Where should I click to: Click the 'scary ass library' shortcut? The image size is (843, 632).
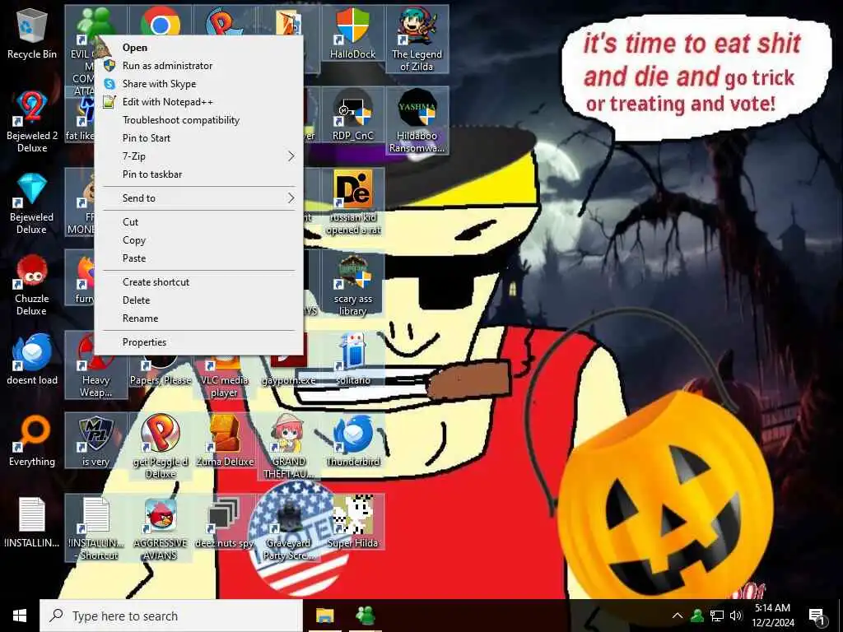[x=352, y=284]
